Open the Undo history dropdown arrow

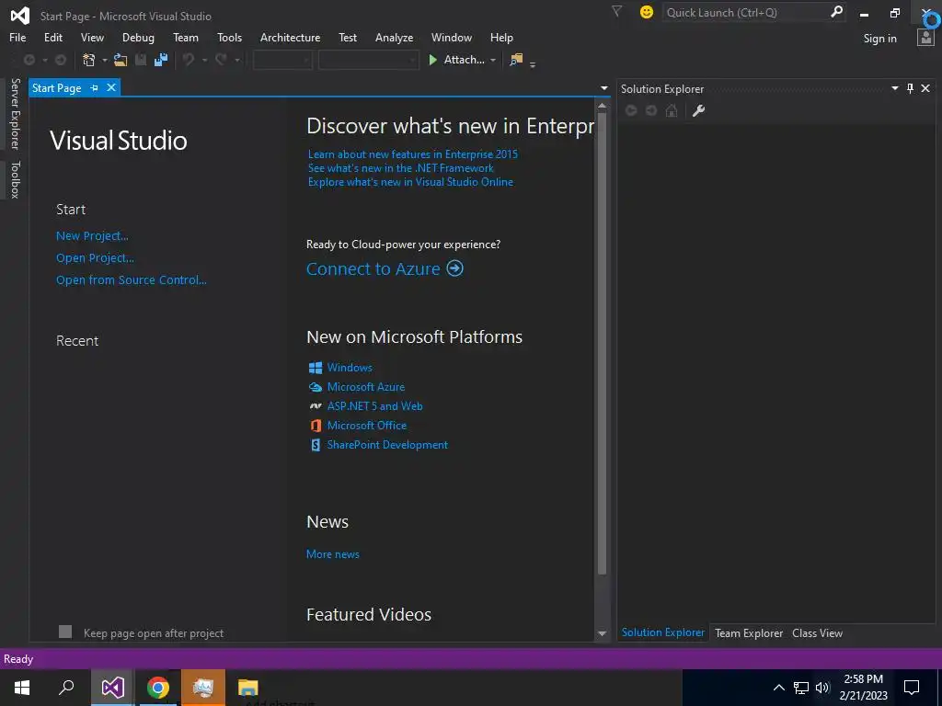pos(204,60)
